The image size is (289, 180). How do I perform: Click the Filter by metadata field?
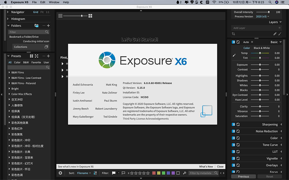203,173
